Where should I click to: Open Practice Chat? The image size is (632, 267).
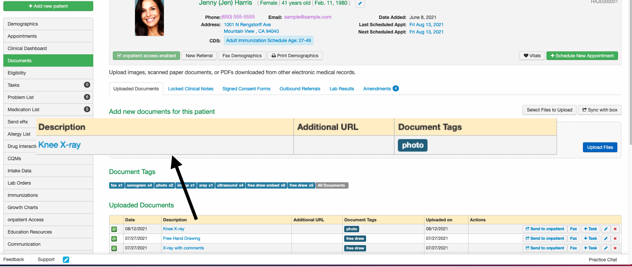pyautogui.click(x=602, y=260)
